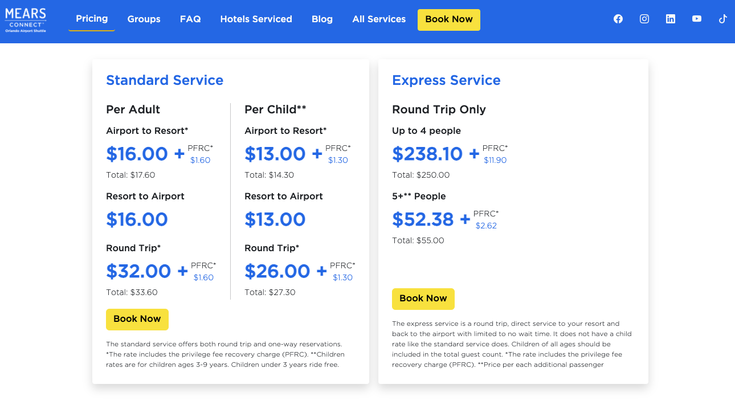Screen dimensions: 735x409
Task: Click Book Now under Express Service
Action: (423, 298)
